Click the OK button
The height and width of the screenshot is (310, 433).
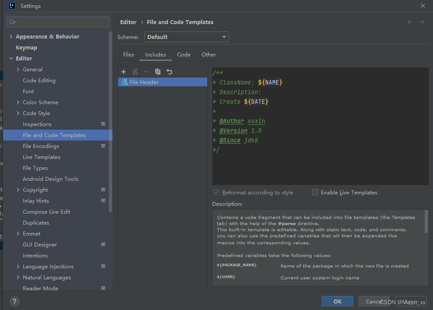pos(337,301)
